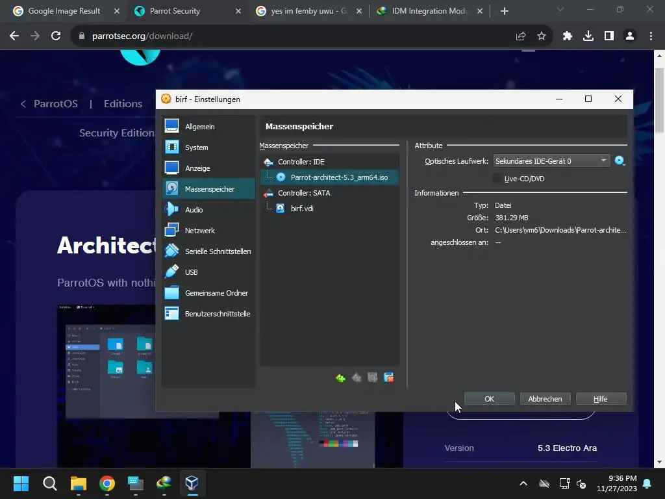Image resolution: width=665 pixels, height=499 pixels.
Task: Click ParrotOS breadcrumb link on webpage
Action: pos(56,103)
